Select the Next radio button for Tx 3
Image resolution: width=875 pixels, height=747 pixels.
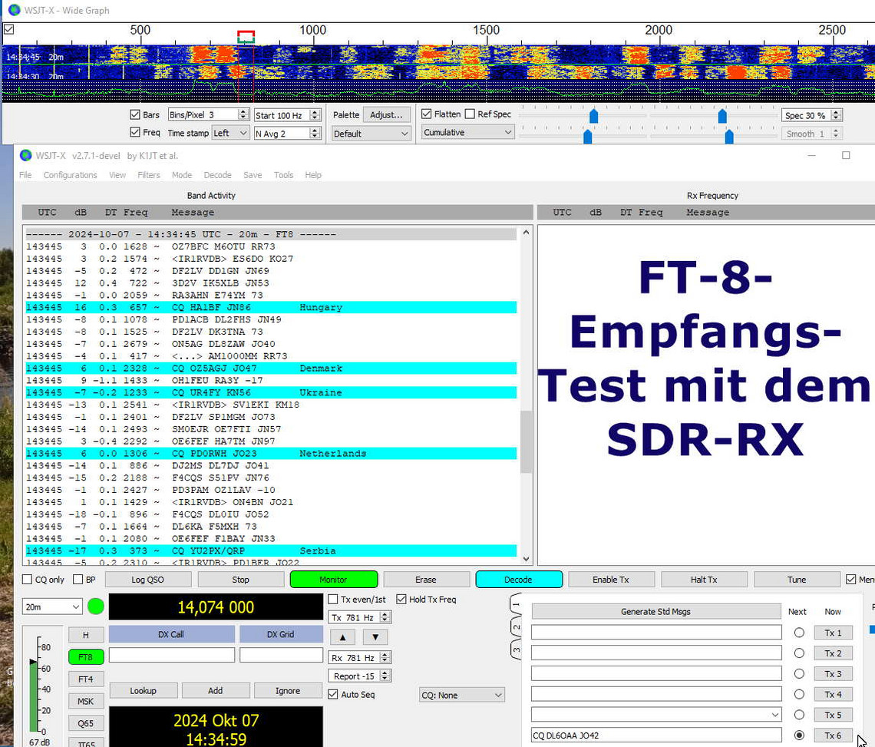tap(799, 674)
